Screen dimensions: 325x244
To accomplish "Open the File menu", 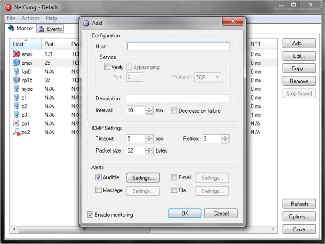I will pos(11,18).
